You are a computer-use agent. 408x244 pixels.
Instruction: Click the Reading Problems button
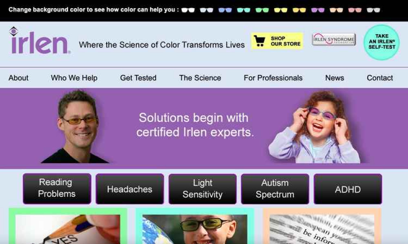pos(57,189)
